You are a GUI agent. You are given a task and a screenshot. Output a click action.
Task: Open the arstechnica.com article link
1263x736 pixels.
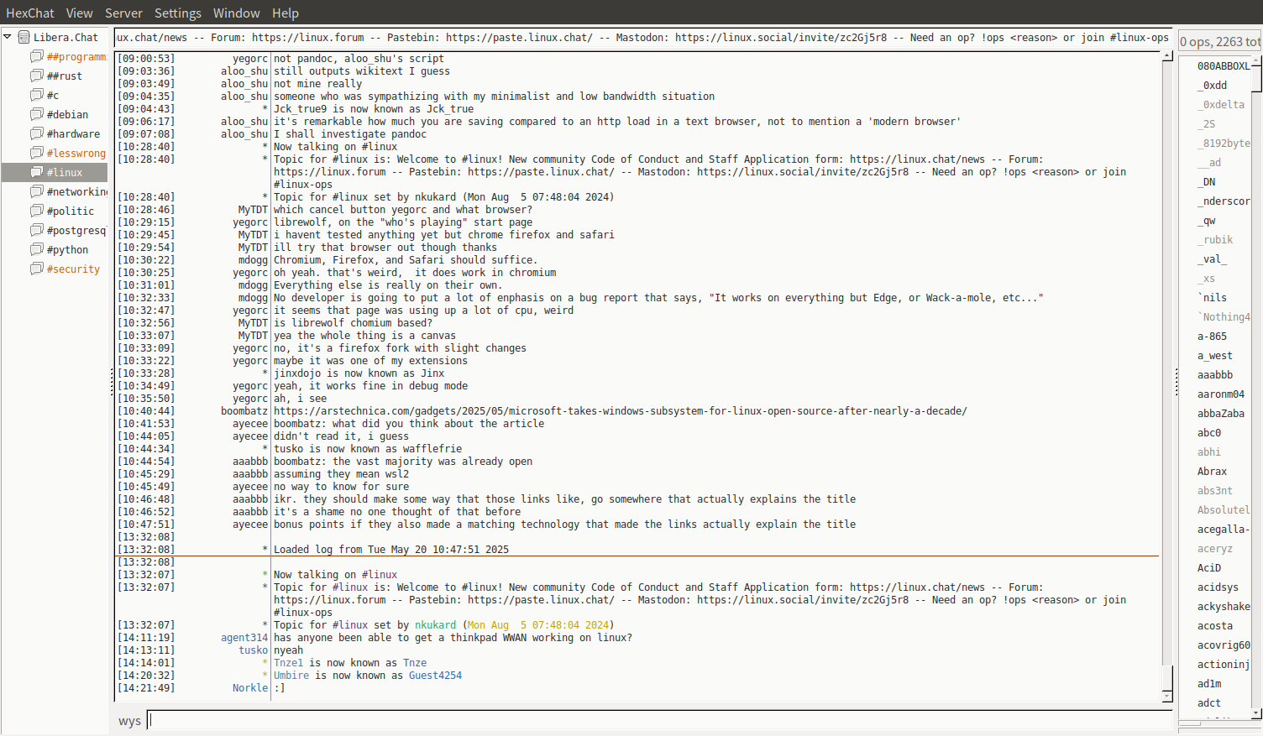(620, 411)
